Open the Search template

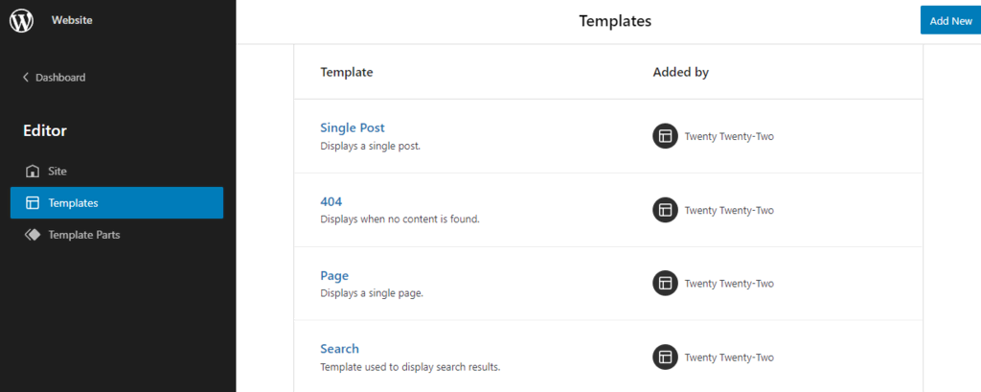[340, 349]
